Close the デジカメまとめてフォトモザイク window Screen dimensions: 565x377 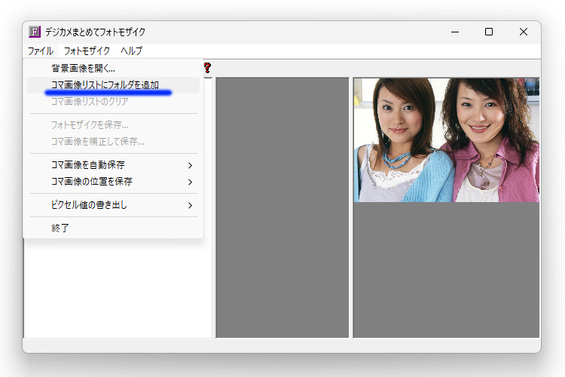coord(524,32)
